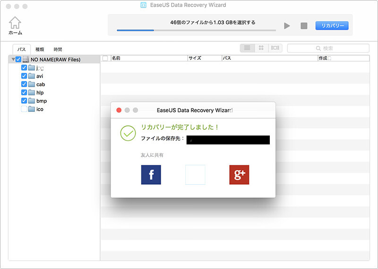Select the bmp folder icon
Image resolution: width=378 pixels, height=269 pixels.
(x=32, y=100)
